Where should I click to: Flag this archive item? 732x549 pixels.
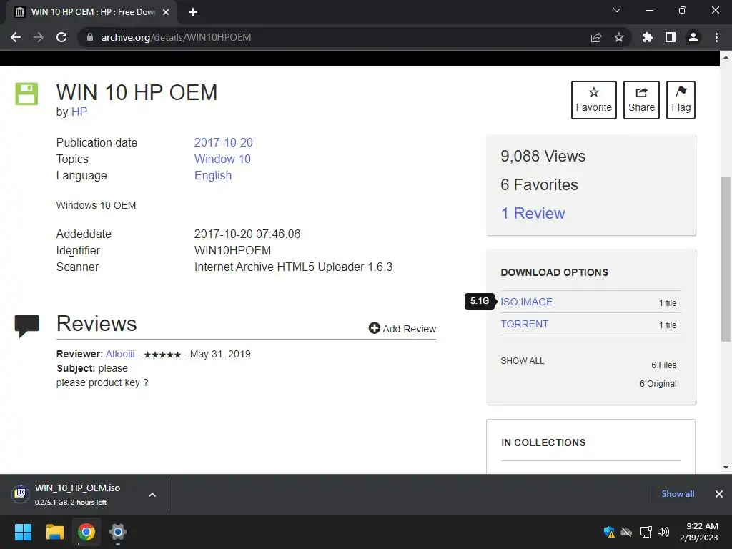[x=681, y=100]
